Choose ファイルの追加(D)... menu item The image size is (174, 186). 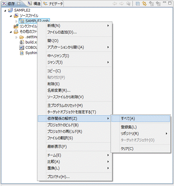75,32
